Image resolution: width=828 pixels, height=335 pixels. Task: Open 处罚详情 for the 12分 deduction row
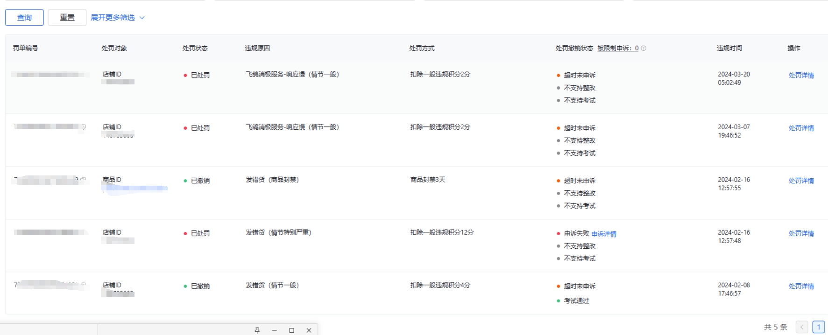(x=801, y=233)
